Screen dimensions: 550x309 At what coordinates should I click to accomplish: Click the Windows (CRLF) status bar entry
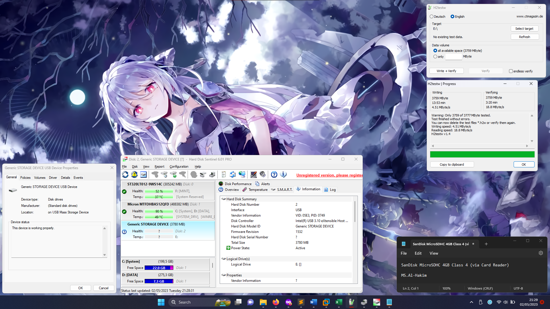tap(480, 288)
